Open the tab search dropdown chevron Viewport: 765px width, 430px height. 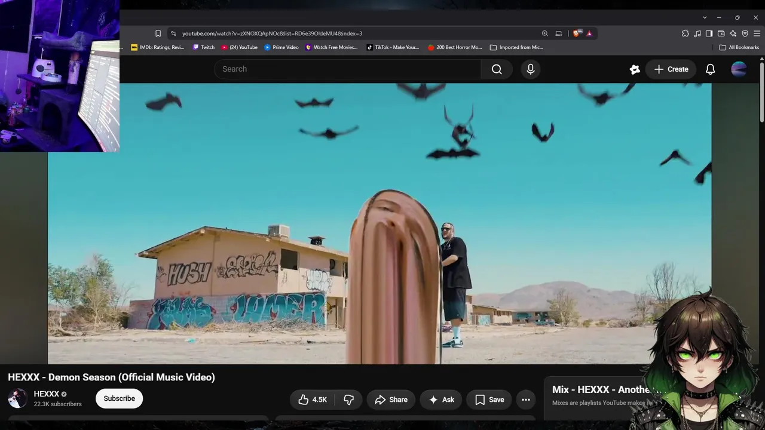point(705,17)
